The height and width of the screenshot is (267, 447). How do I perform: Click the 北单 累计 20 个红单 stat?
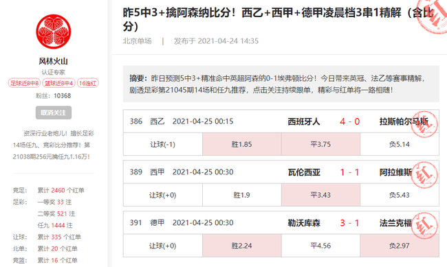point(45,248)
